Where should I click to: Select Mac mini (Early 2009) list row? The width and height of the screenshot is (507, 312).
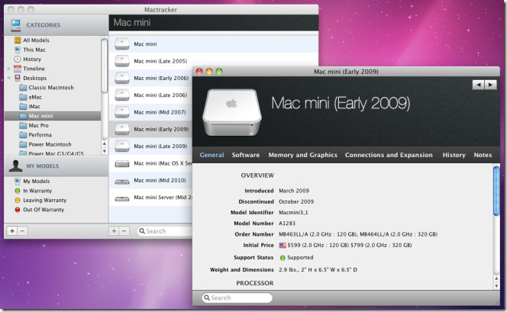pyautogui.click(x=150, y=129)
